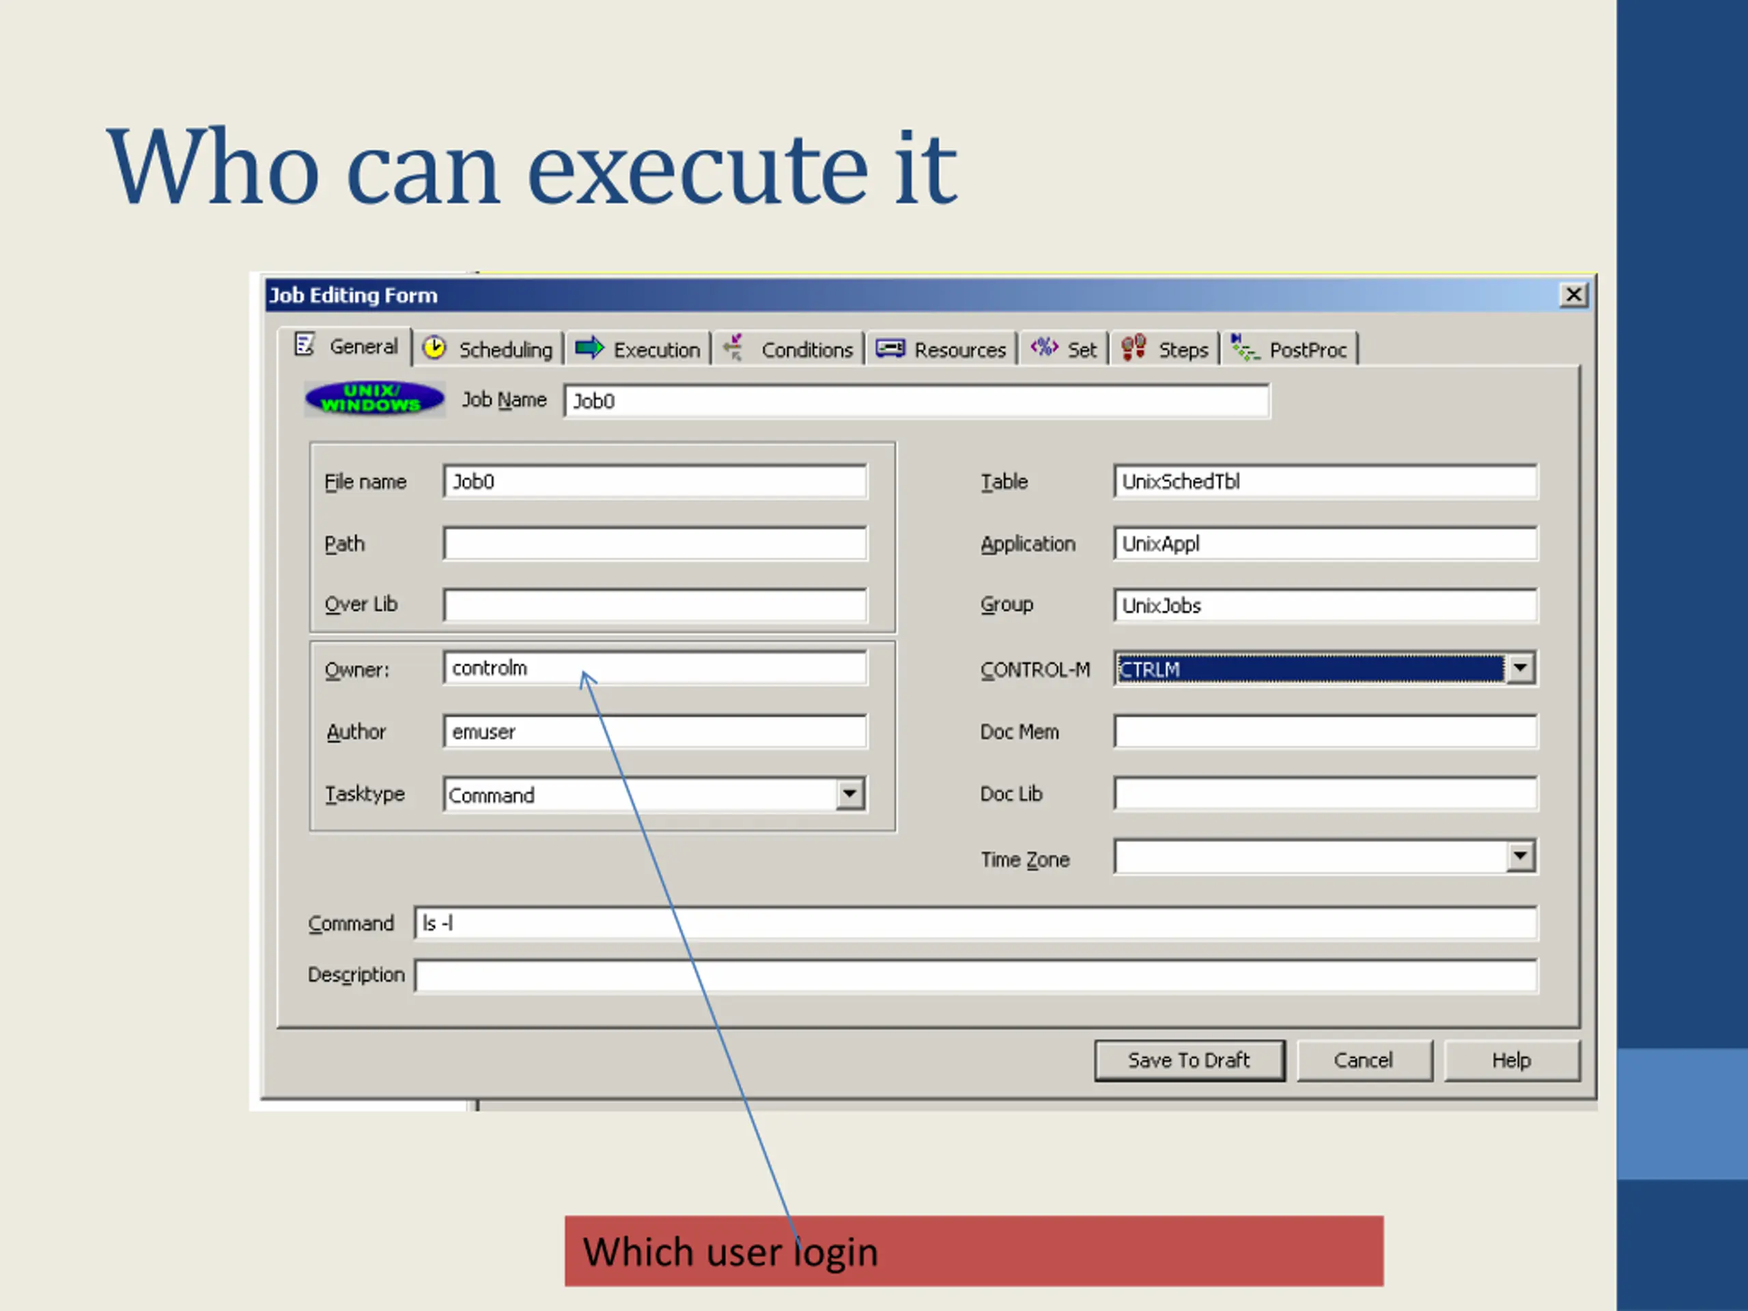Viewport: 1748px width, 1311px height.
Task: Click the Help button
Action: click(1511, 1060)
